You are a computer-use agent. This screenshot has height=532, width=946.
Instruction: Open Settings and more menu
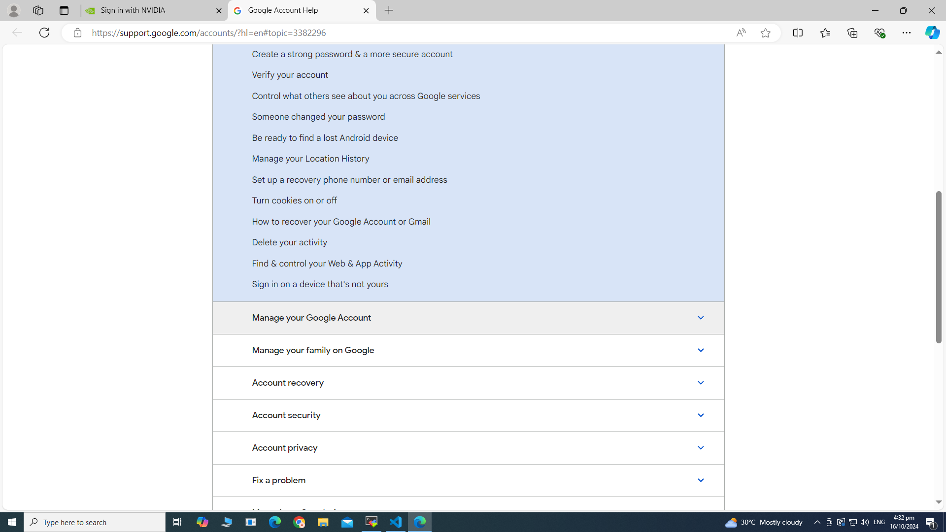point(907,33)
